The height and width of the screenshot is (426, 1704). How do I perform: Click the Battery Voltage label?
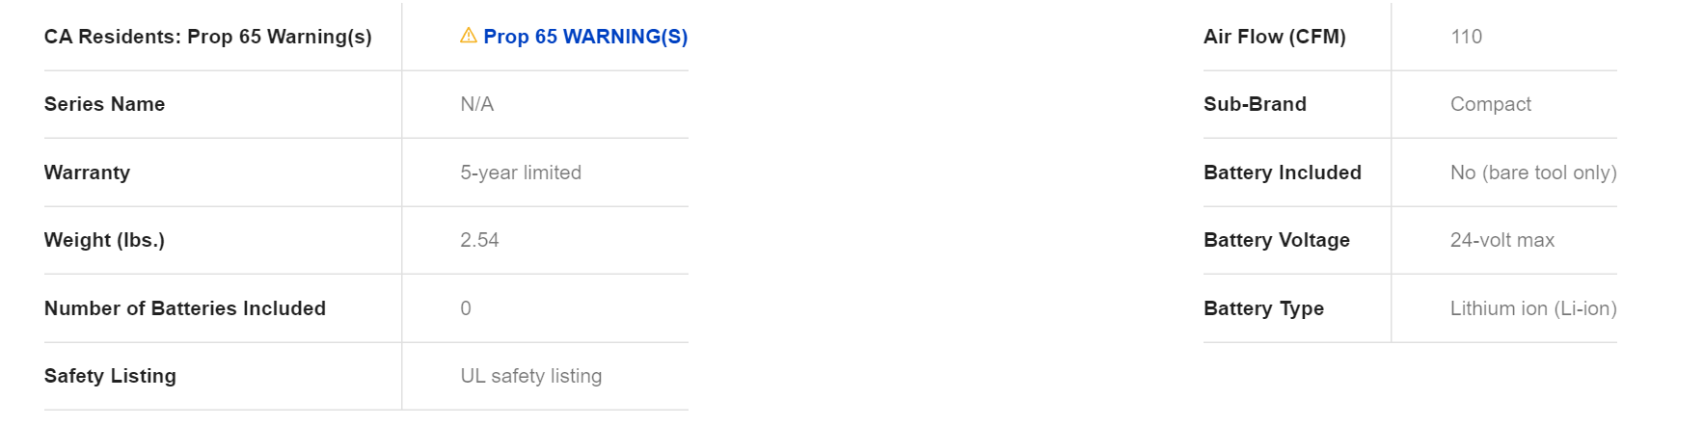(x=1277, y=240)
